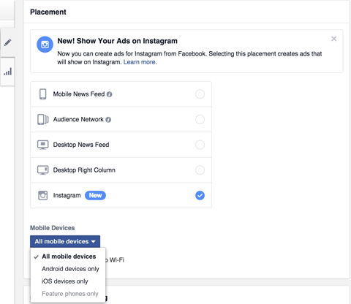Click the Instagram row camera icon
This screenshot has width=351, height=304.
click(x=43, y=195)
